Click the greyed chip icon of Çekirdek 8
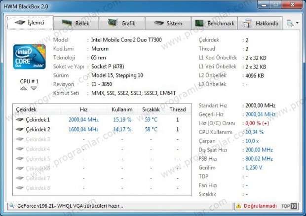This screenshot has height=216, width=306. pyautogui.click(x=20, y=188)
